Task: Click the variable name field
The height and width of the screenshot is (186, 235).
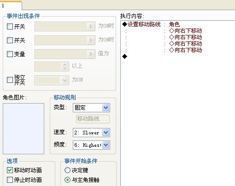Action: point(61,54)
